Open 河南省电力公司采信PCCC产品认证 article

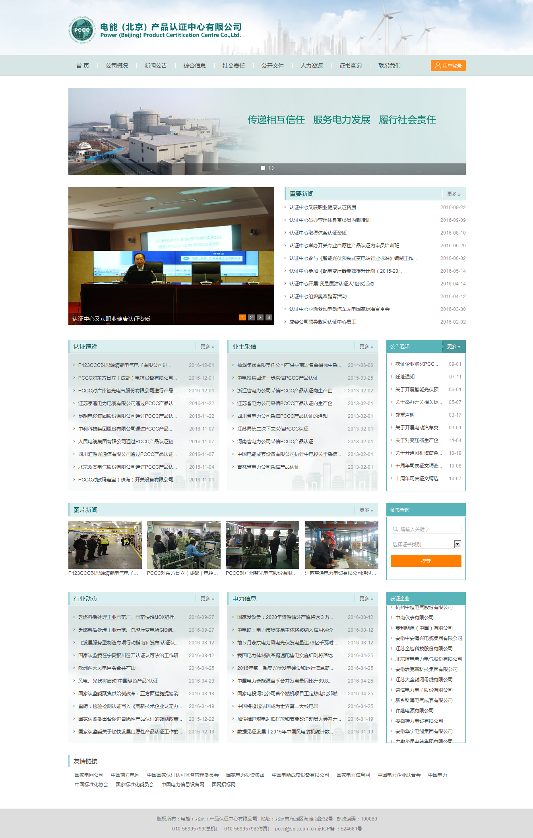tap(275, 442)
